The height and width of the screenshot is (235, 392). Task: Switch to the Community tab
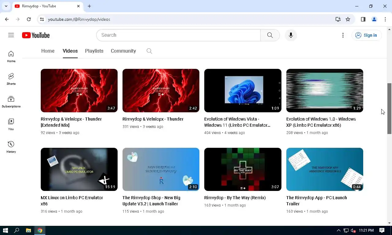click(x=123, y=51)
